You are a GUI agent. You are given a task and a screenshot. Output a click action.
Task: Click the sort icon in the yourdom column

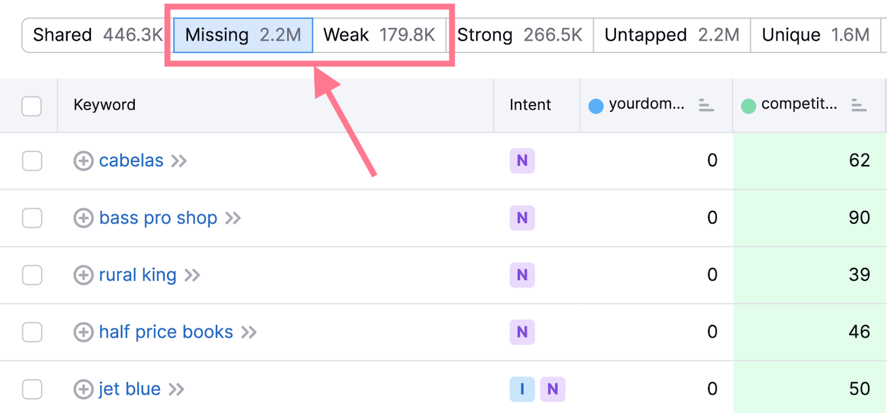[706, 106]
